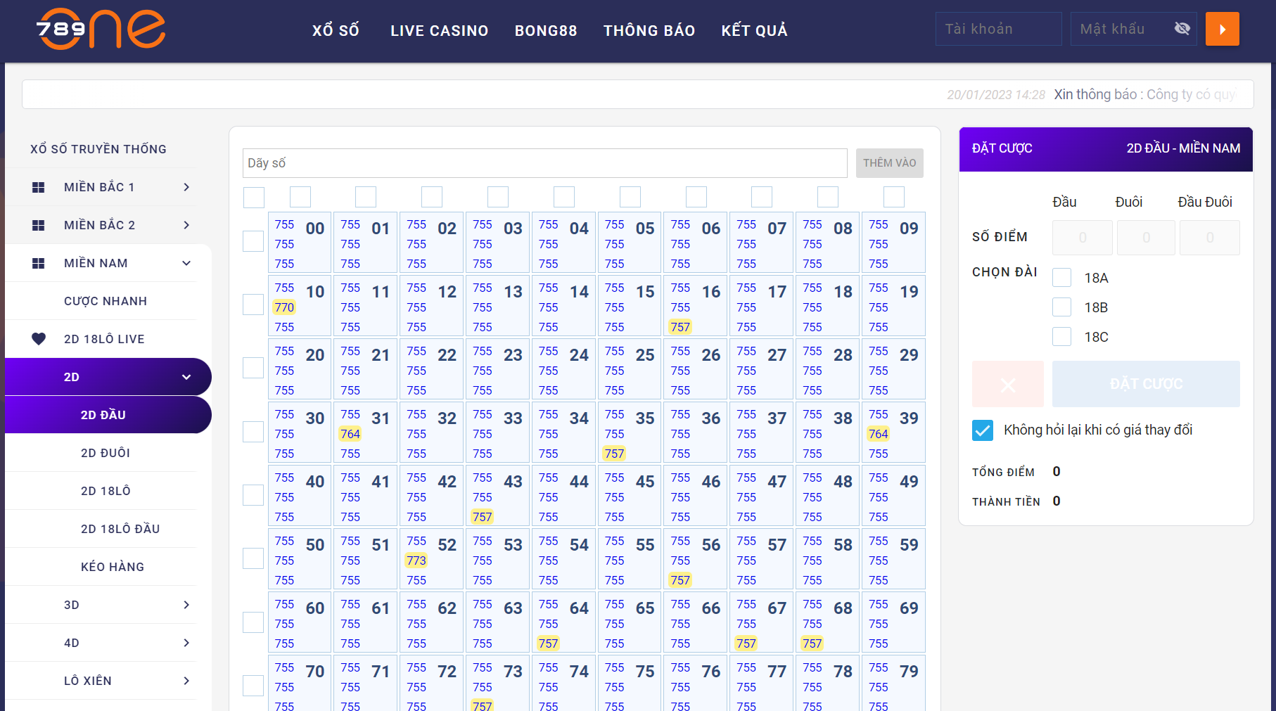Go to Bong88 section
Viewport: 1276px width, 711px height.
546,30
